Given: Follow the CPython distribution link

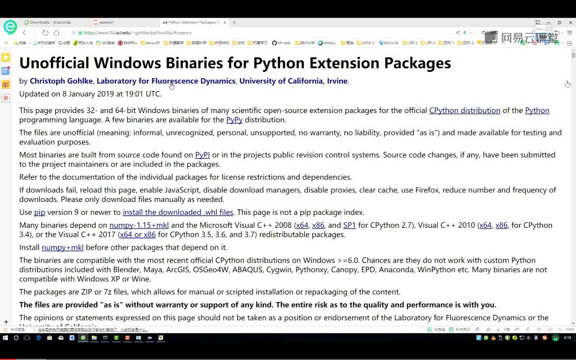Looking at the screenshot, I should (465, 110).
